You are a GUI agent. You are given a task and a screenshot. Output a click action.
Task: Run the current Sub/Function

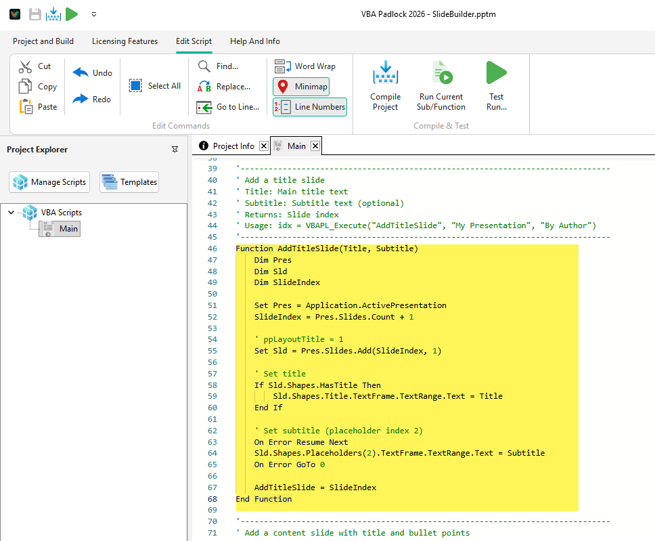[x=441, y=86]
